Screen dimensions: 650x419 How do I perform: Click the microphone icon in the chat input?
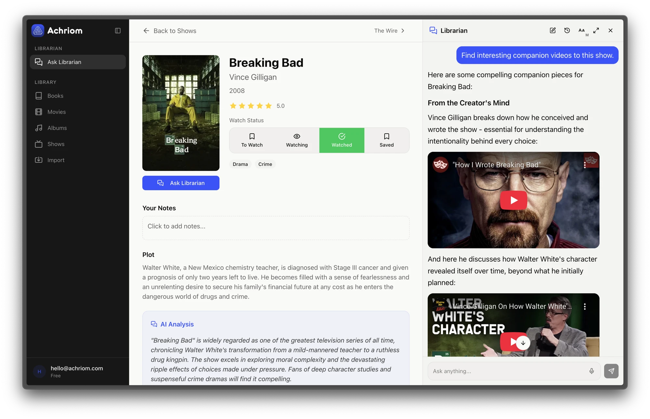click(x=591, y=371)
